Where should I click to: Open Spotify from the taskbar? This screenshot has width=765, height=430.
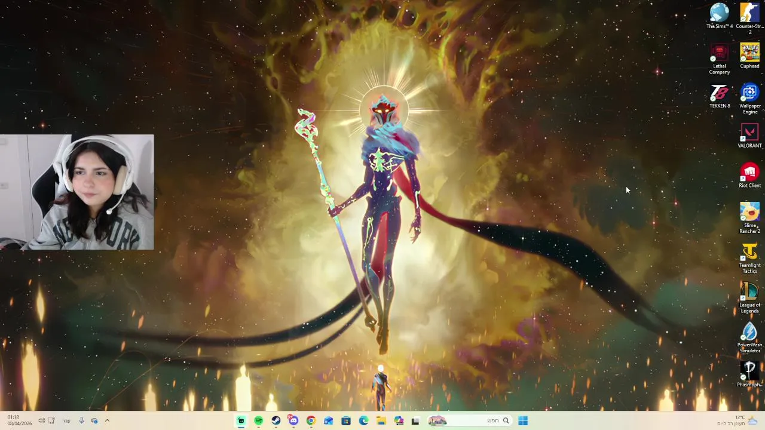point(259,421)
